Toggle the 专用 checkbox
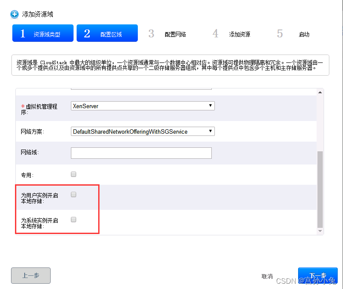Viewport: 343px width, 289px height. pos(74,174)
